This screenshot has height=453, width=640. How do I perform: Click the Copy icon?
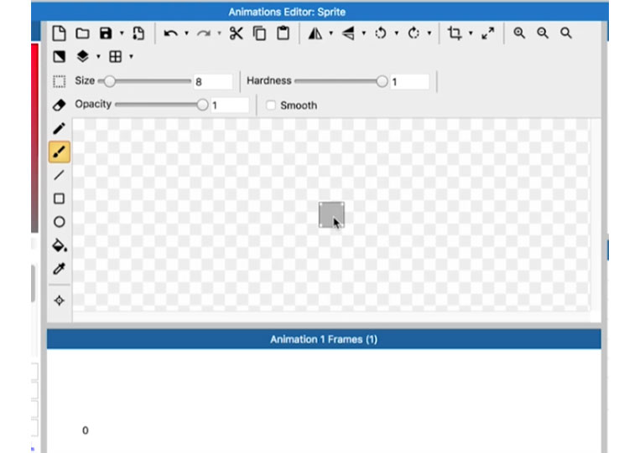click(259, 33)
